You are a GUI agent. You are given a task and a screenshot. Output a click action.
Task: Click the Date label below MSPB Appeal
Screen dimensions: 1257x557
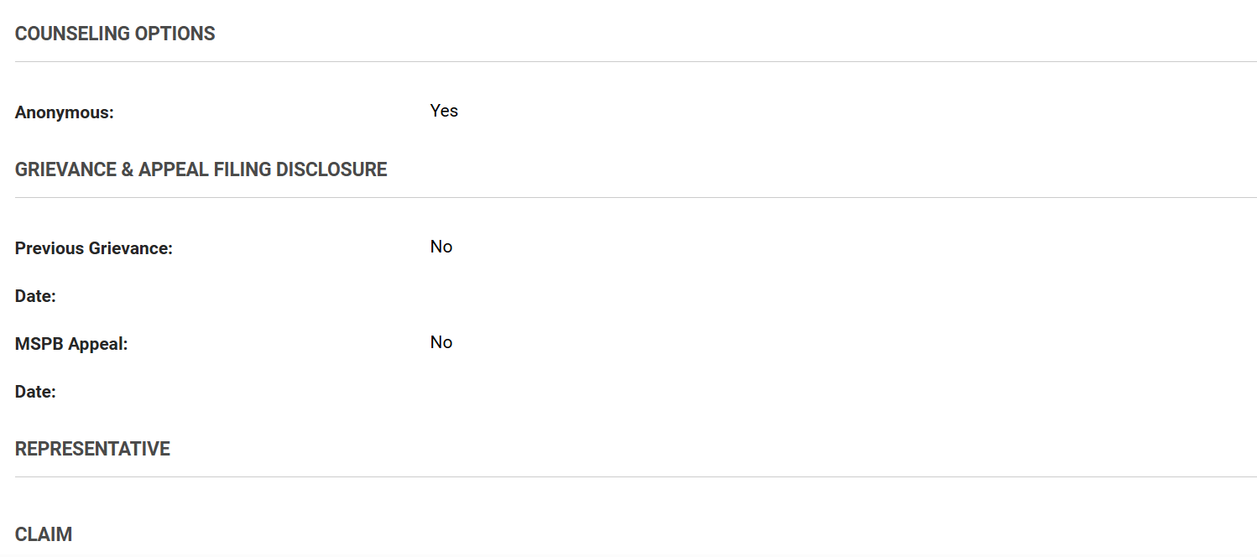(x=35, y=392)
